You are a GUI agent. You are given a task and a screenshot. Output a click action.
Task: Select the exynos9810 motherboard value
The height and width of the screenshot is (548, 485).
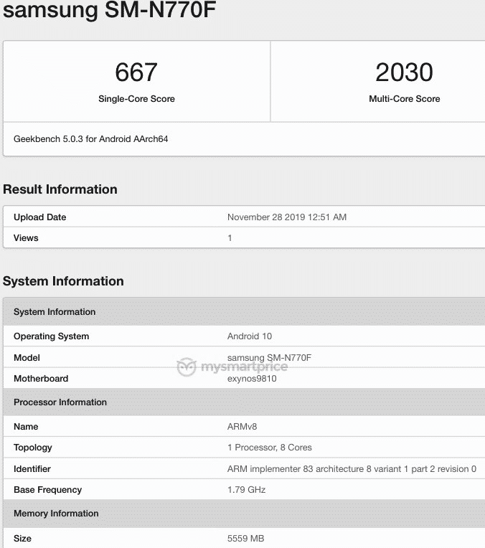click(252, 379)
